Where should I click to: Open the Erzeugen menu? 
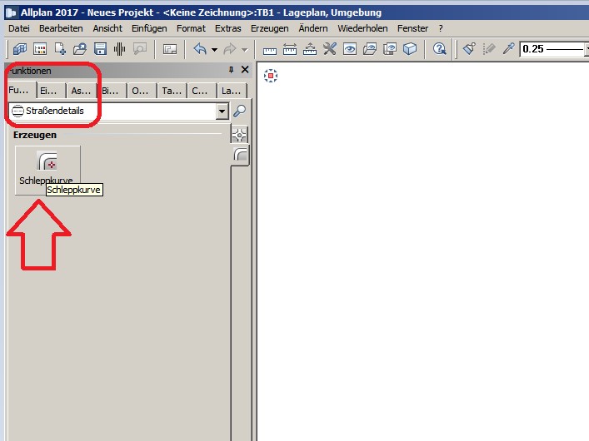click(x=269, y=28)
